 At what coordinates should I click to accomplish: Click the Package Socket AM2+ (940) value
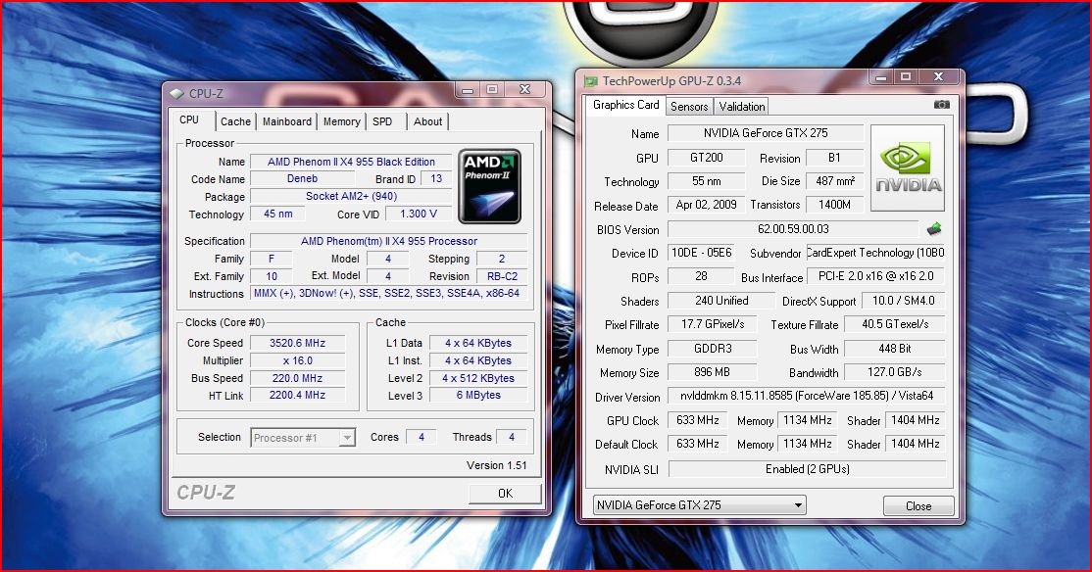pos(351,196)
